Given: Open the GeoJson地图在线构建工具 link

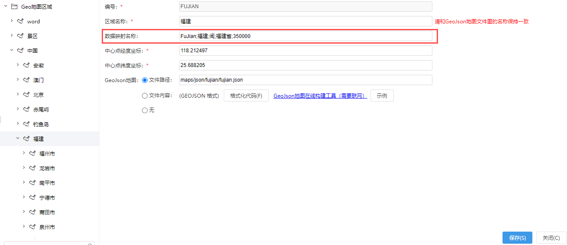Looking at the screenshot, I should pos(320,95).
